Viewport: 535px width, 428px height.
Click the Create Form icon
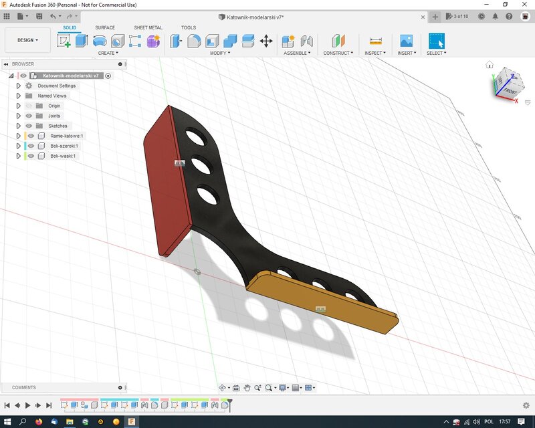(x=153, y=41)
